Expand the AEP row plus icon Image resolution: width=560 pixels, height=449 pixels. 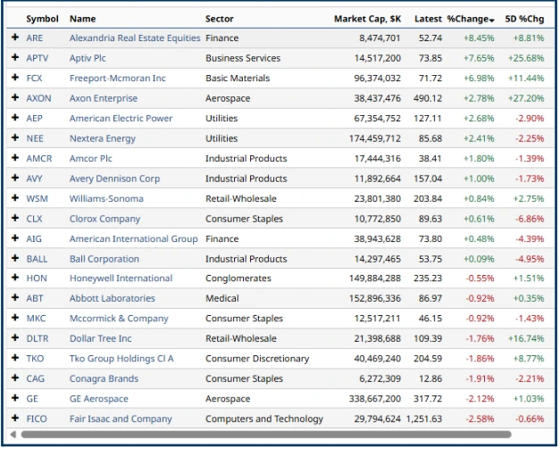point(15,117)
